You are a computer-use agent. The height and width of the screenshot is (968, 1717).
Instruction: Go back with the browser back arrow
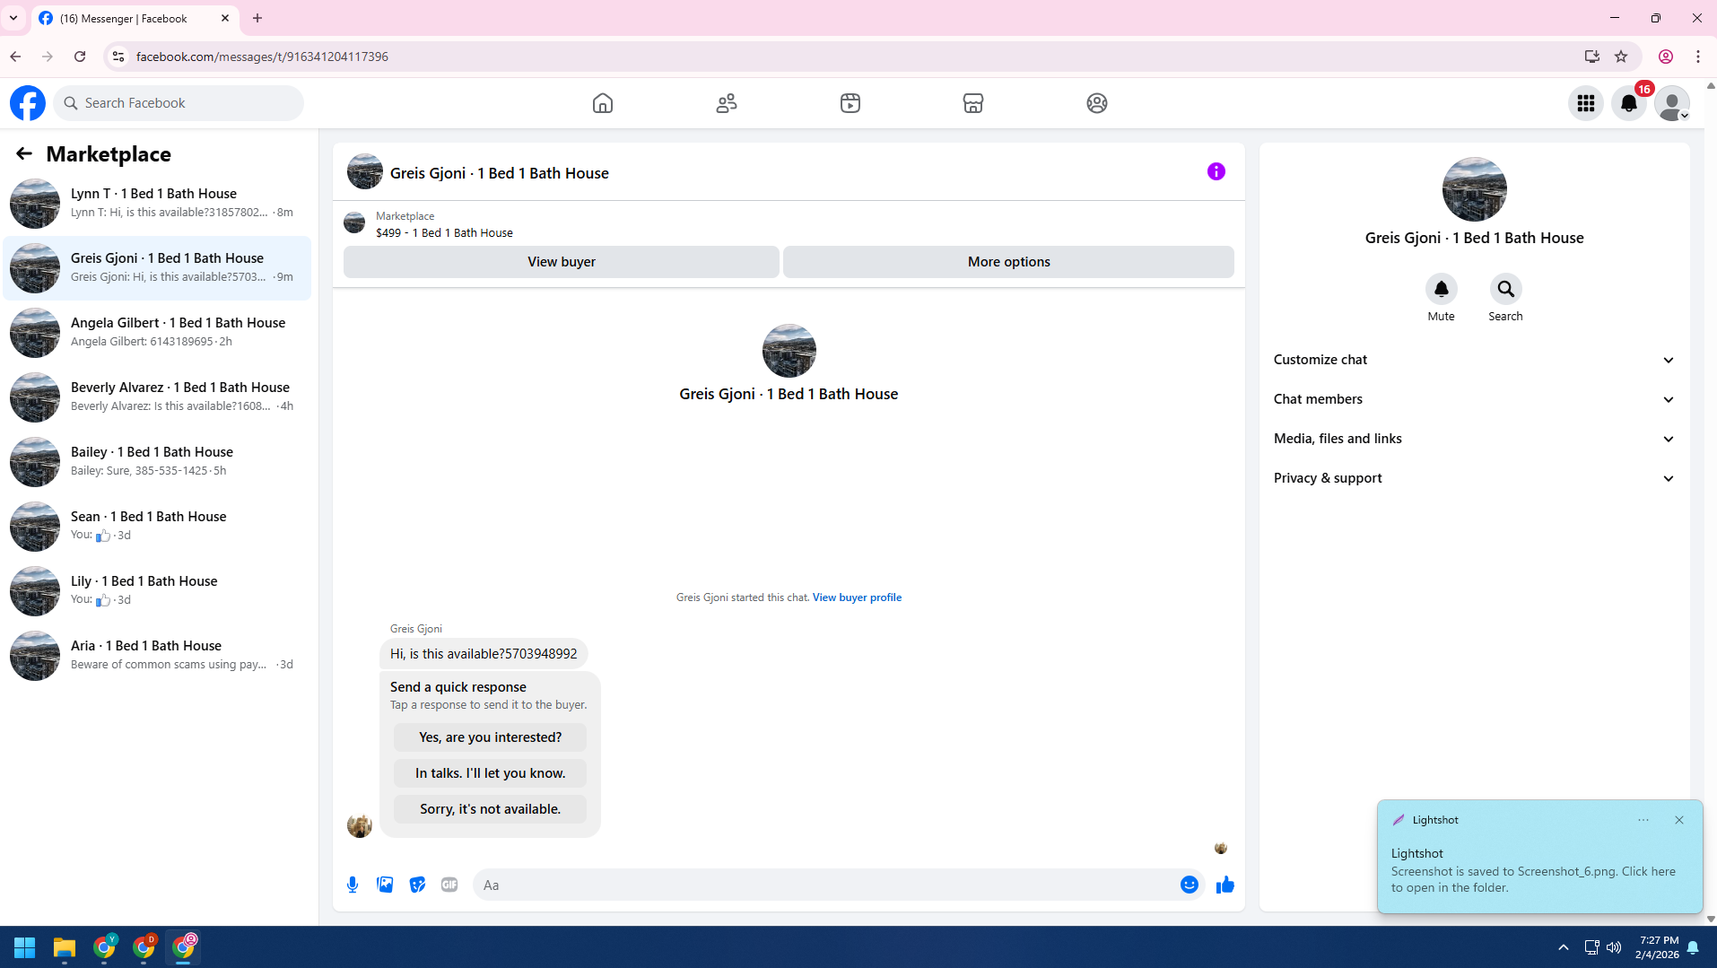click(15, 57)
